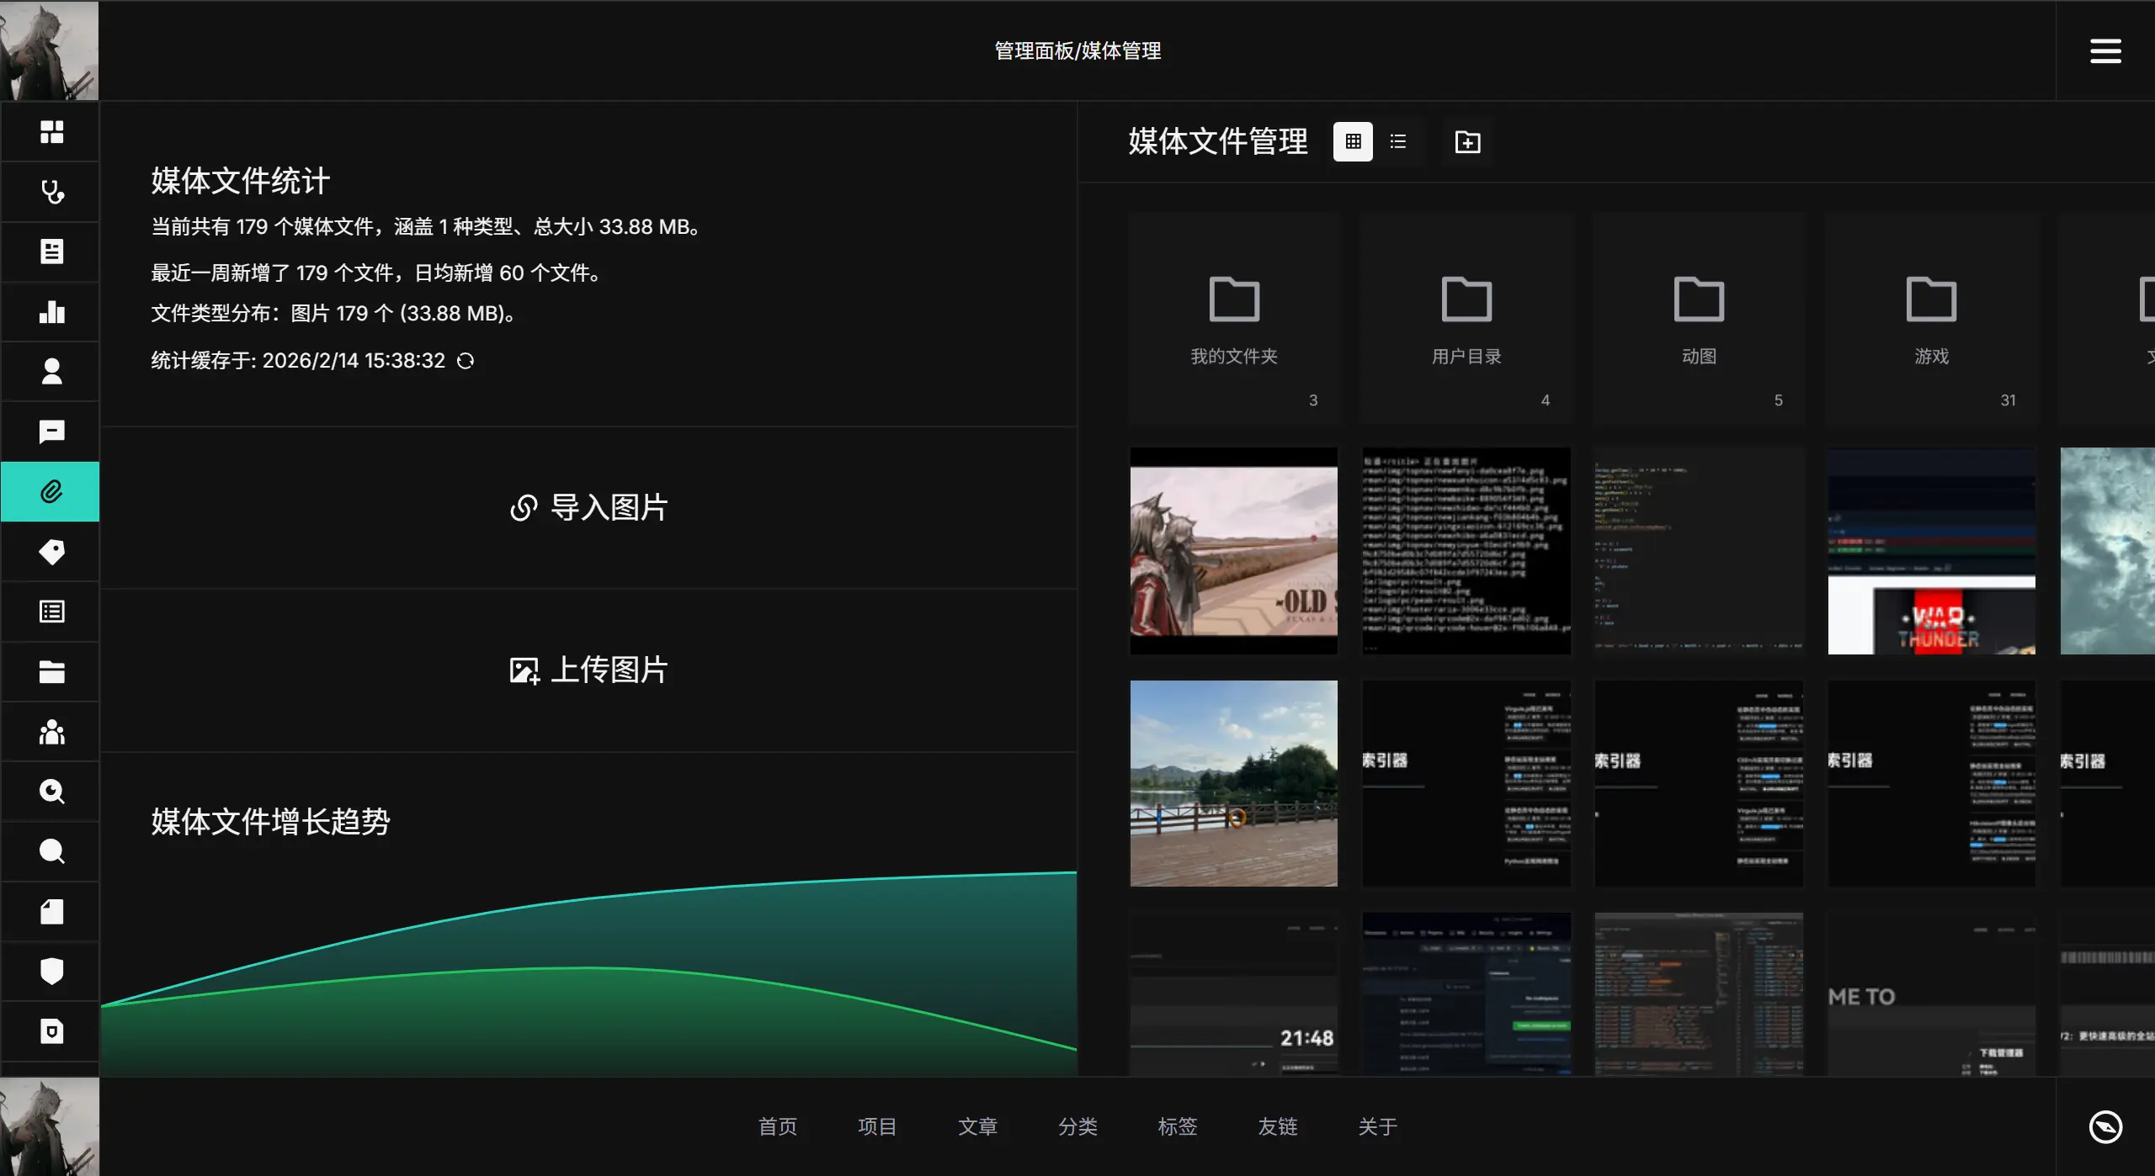
Task: Click the shield security sidebar icon
Action: [x=51, y=971]
